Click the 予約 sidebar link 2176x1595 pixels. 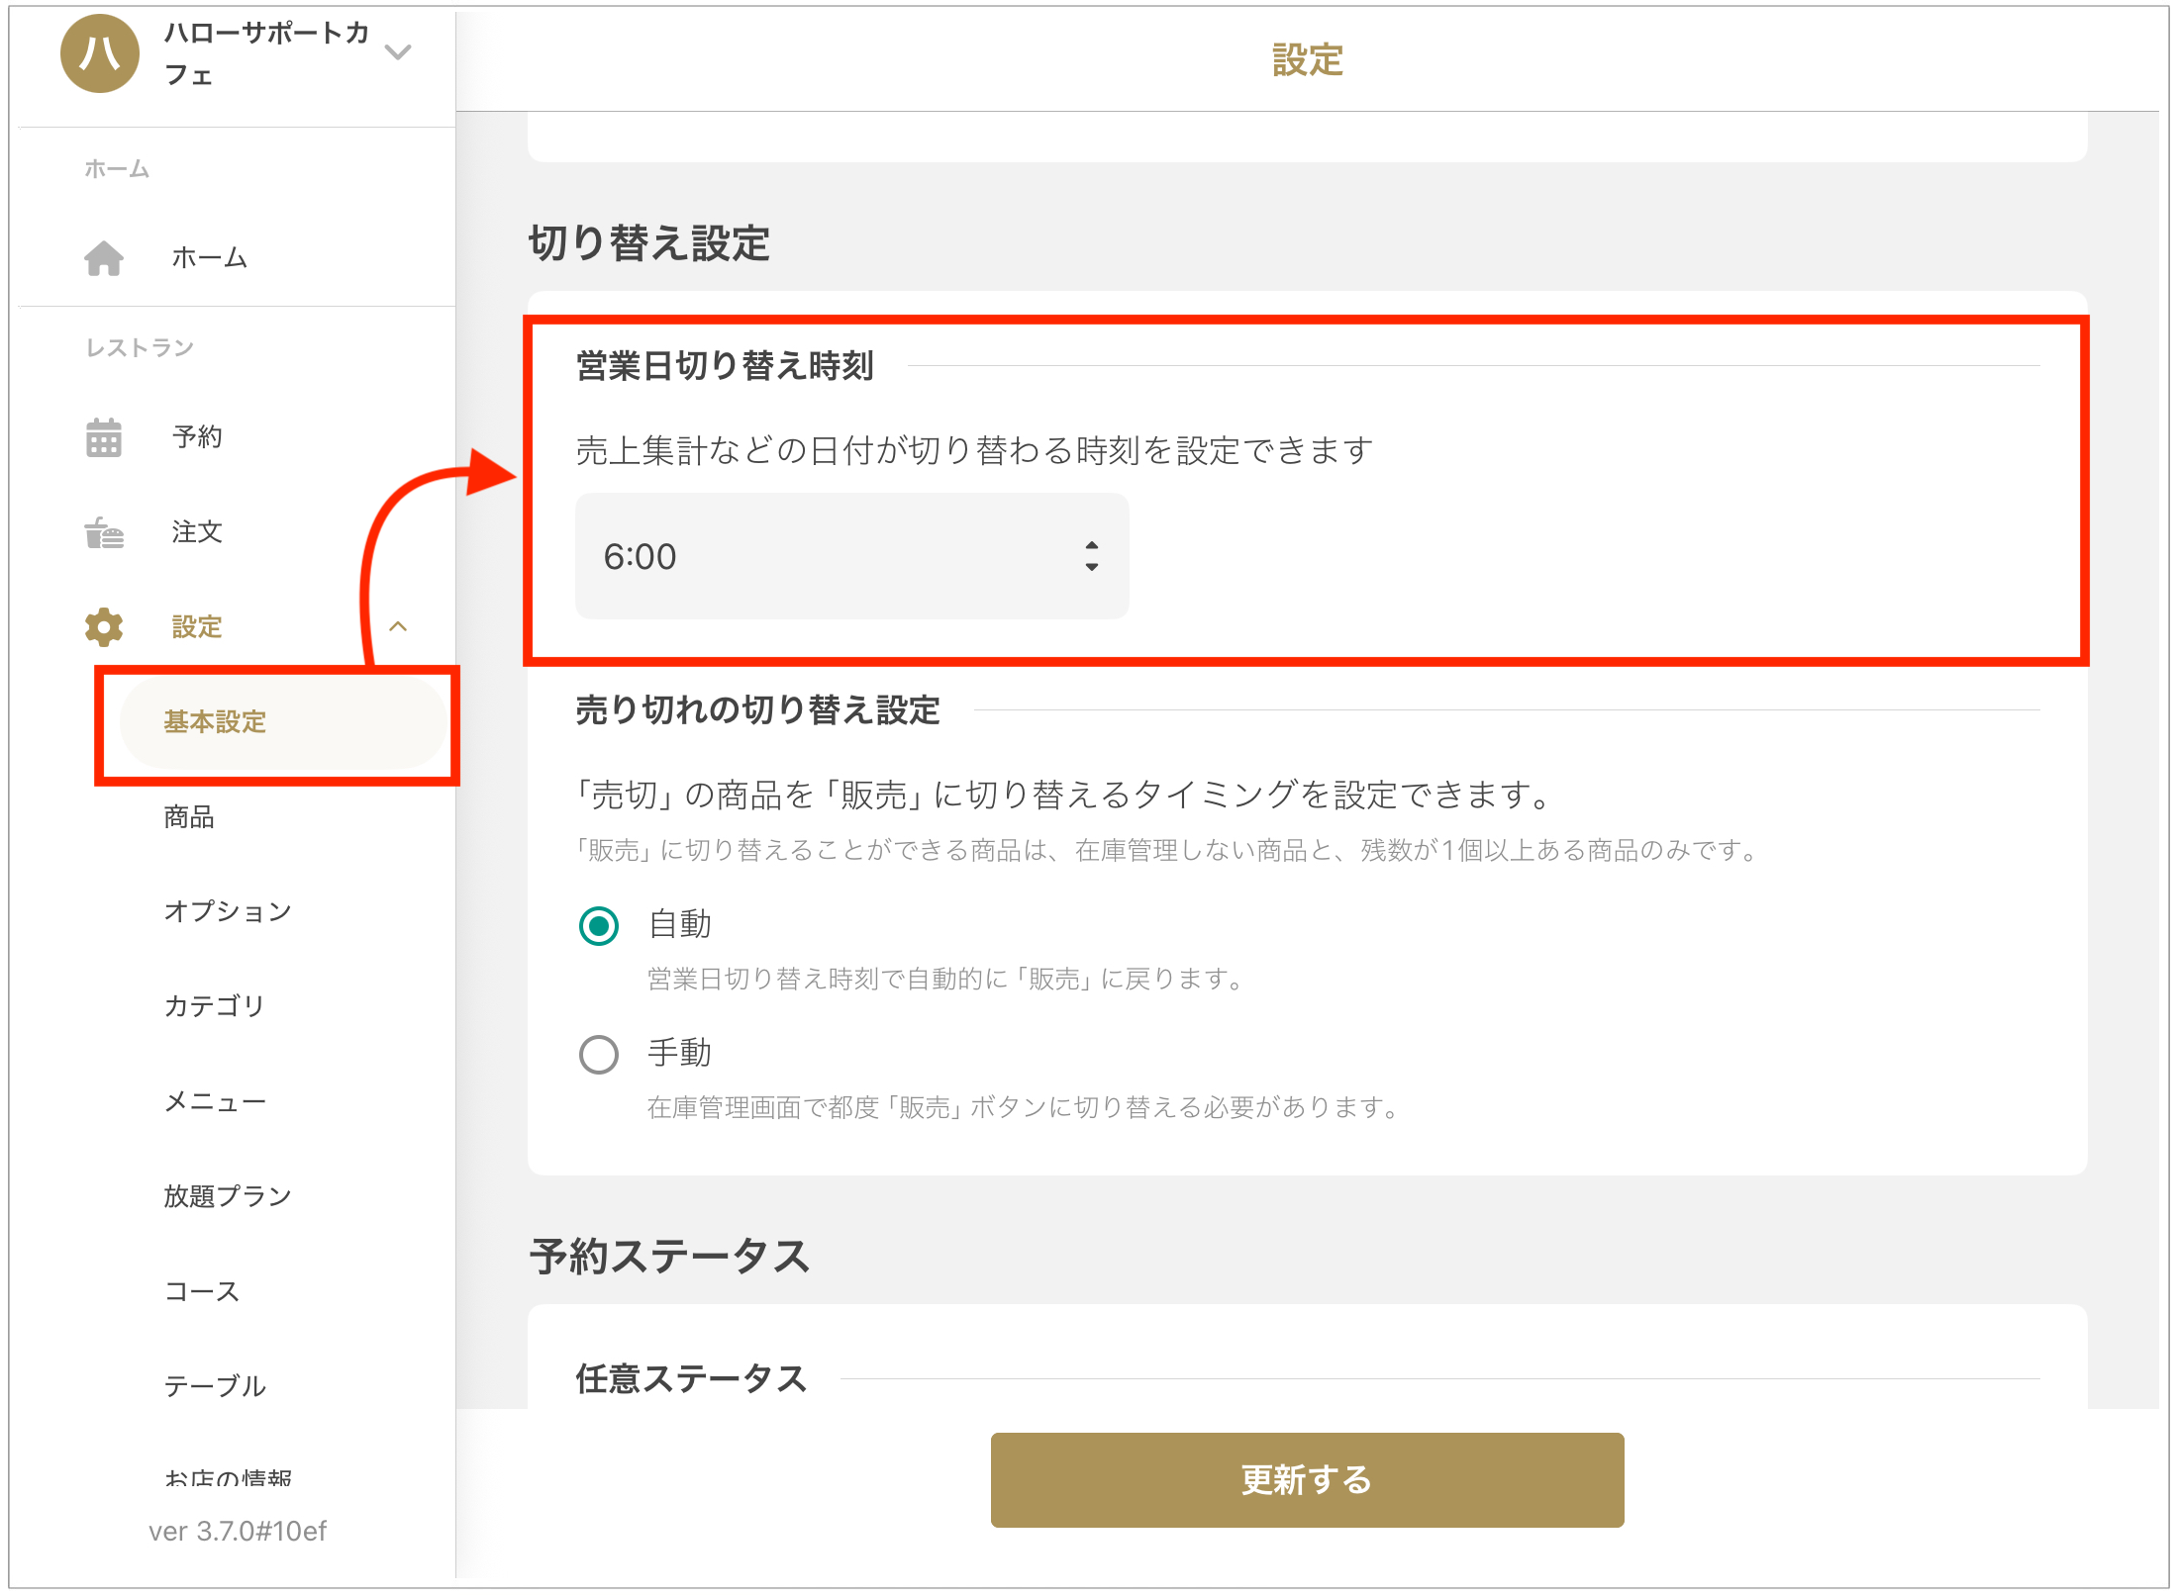click(x=197, y=437)
